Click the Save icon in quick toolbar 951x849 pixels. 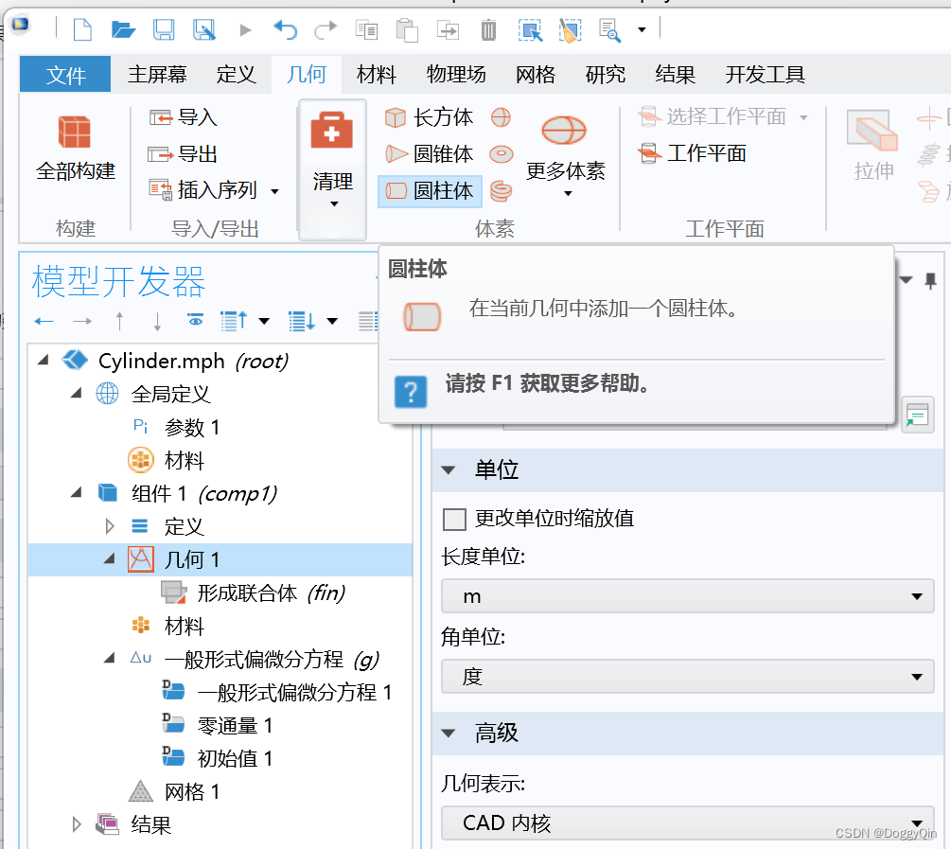164,29
